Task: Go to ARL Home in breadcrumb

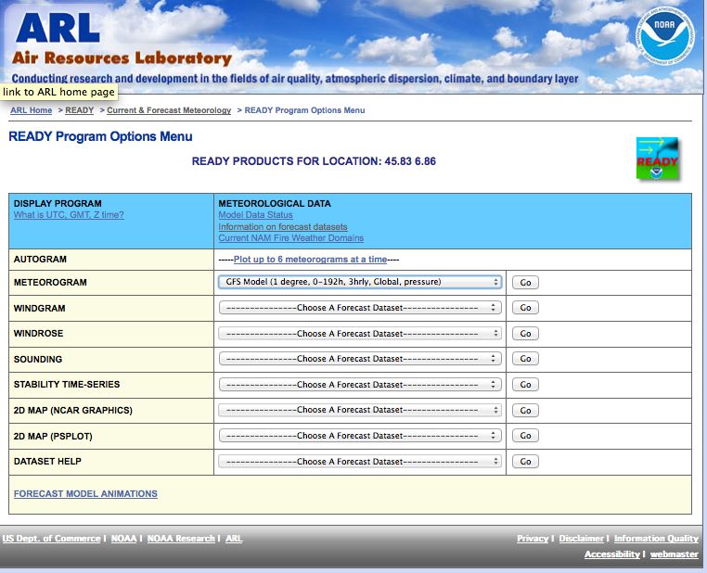Action: tap(31, 110)
